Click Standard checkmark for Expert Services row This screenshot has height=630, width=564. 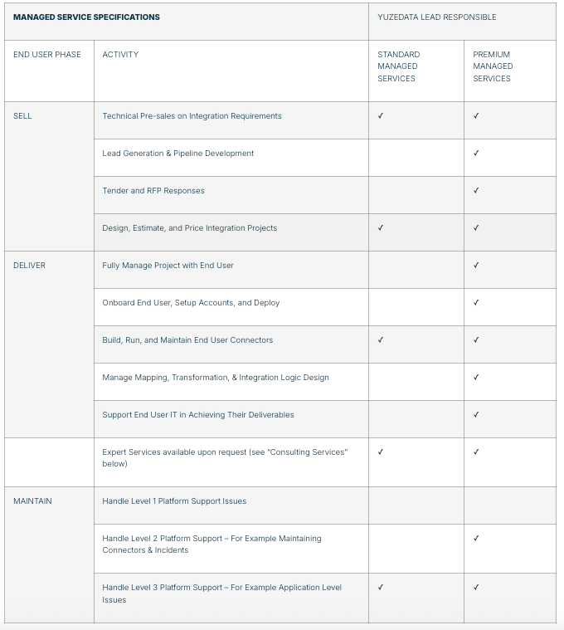[x=381, y=452]
